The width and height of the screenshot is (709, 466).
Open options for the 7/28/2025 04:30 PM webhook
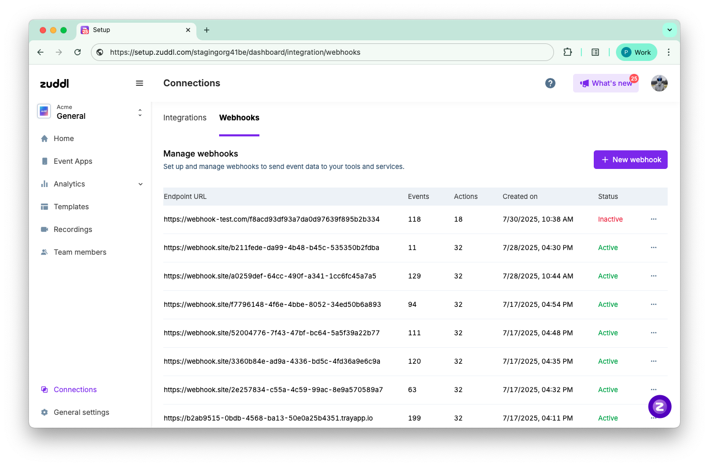coord(653,247)
